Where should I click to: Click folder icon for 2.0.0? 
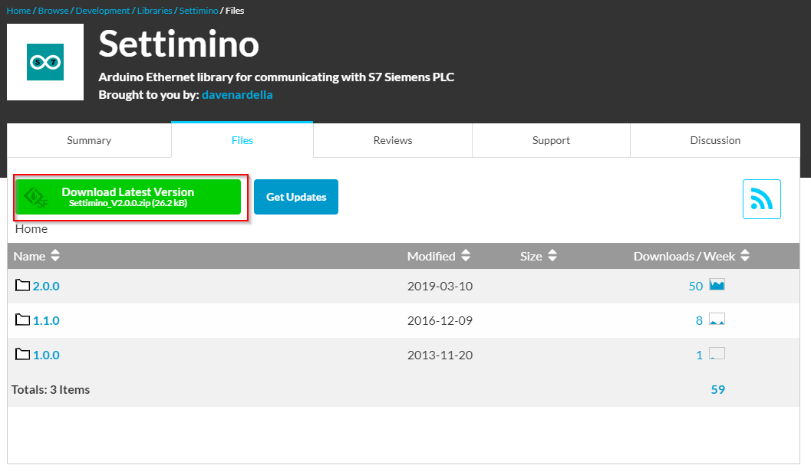click(22, 285)
